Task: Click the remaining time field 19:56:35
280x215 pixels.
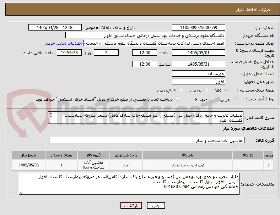Action: [69, 53]
